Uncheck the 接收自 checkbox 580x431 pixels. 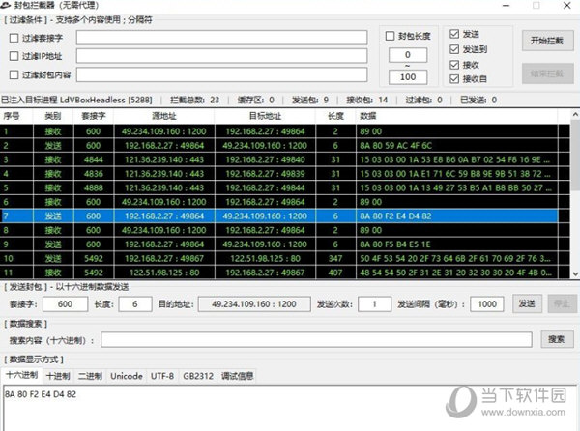[x=454, y=78]
